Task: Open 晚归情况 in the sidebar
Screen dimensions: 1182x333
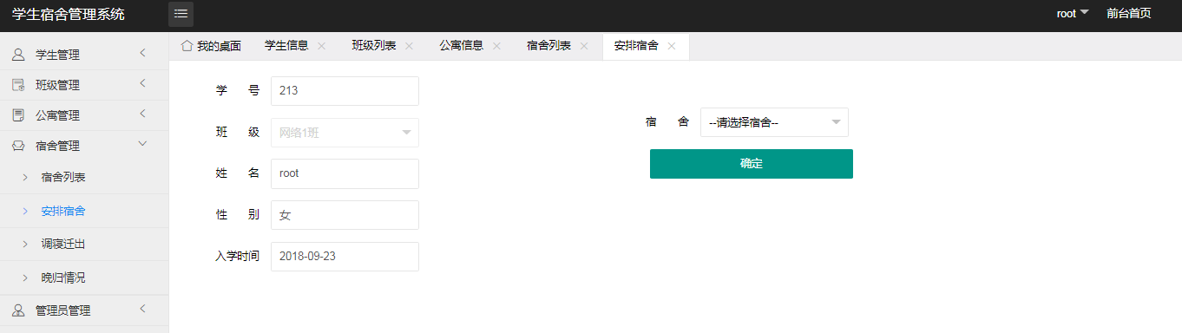Action: pyautogui.click(x=63, y=278)
